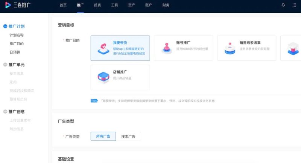Click 提升商品销量 description text
301x163 pixels.
(122, 78)
